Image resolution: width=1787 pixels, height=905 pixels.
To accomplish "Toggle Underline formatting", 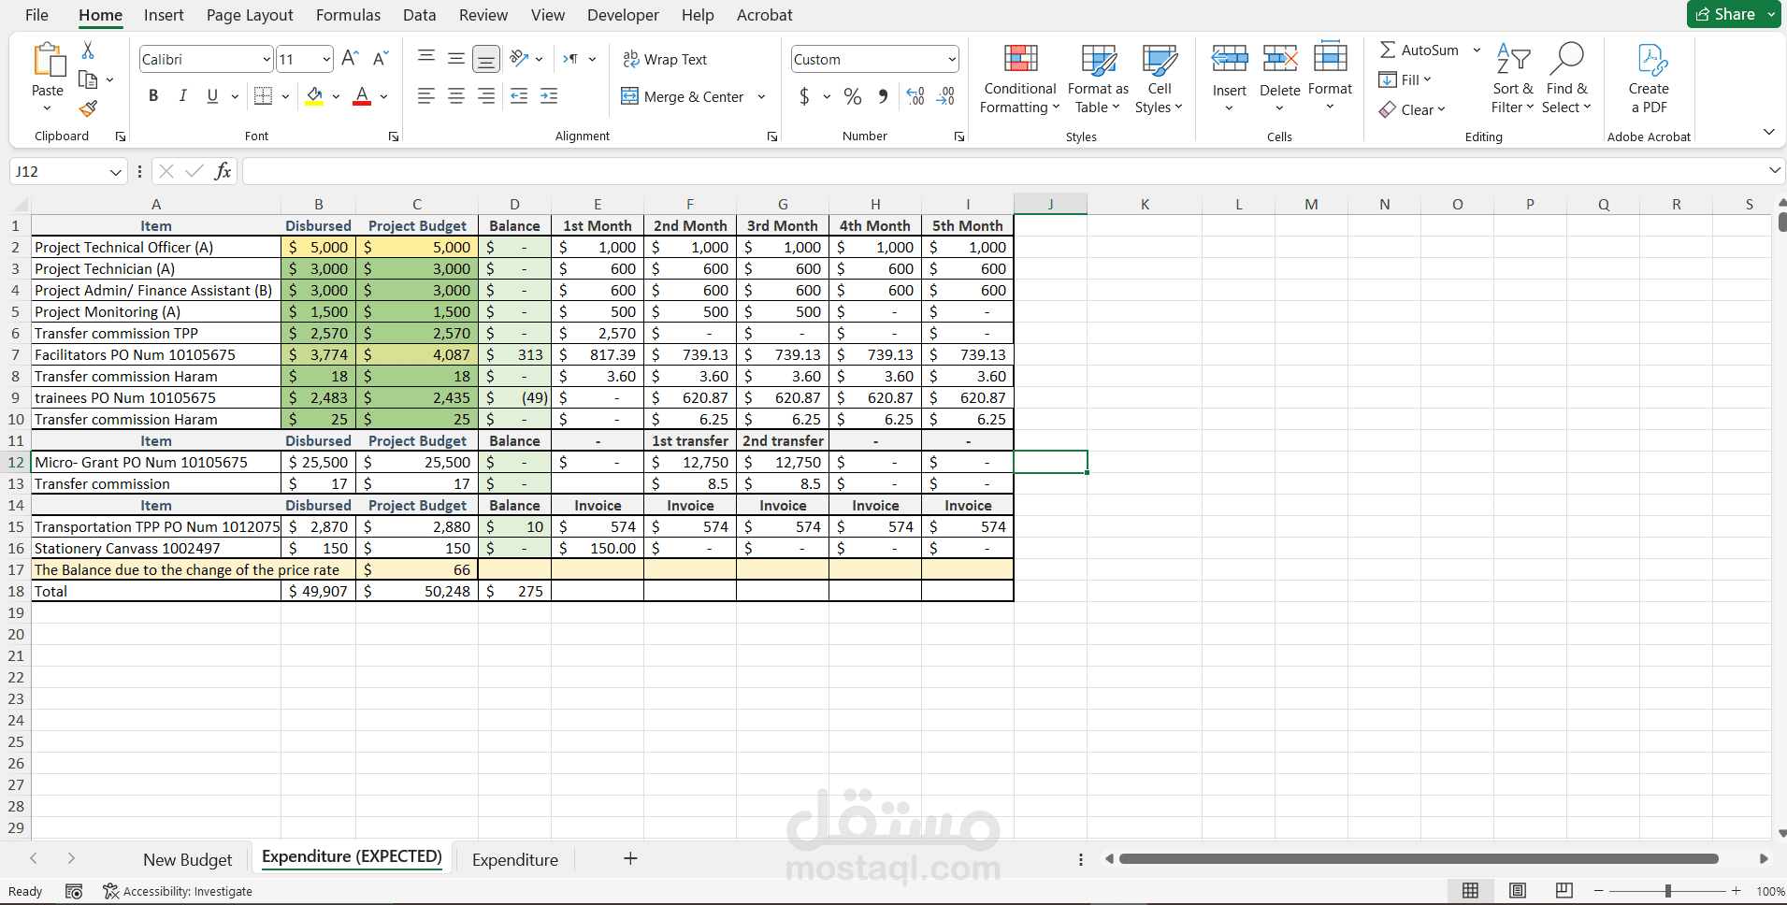I will pos(212,95).
